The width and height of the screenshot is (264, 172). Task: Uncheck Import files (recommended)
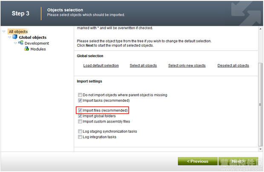80,110
